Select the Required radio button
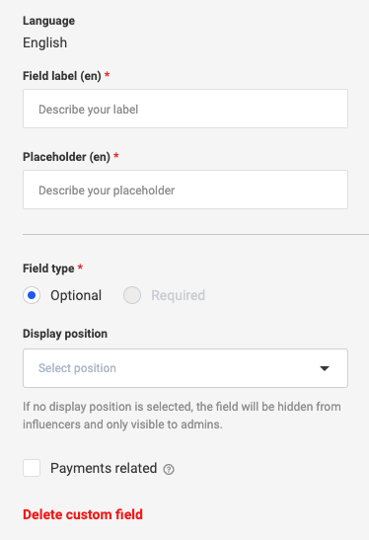 point(132,295)
